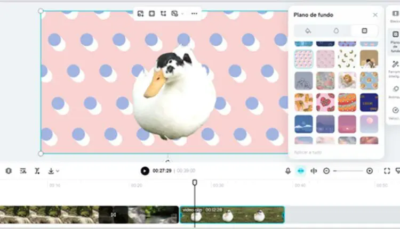Image resolution: width=400 pixels, height=229 pixels.
Task: Click Aplicar a tudo link
Action: (308, 152)
